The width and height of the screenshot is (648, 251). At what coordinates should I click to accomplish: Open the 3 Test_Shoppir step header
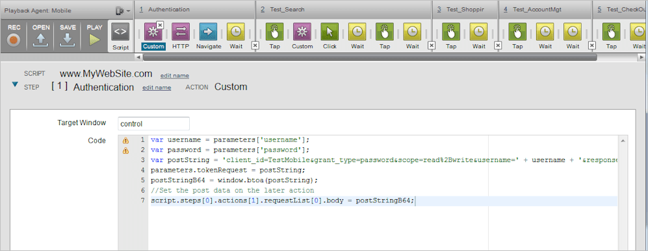coord(465,10)
